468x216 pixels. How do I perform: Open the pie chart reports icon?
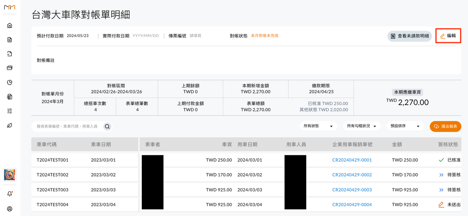9,83
